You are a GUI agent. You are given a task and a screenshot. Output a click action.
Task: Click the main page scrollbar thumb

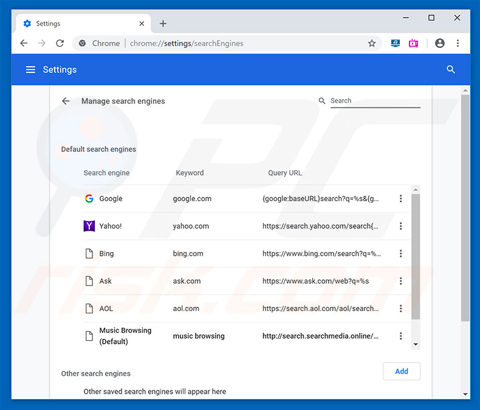465,208
